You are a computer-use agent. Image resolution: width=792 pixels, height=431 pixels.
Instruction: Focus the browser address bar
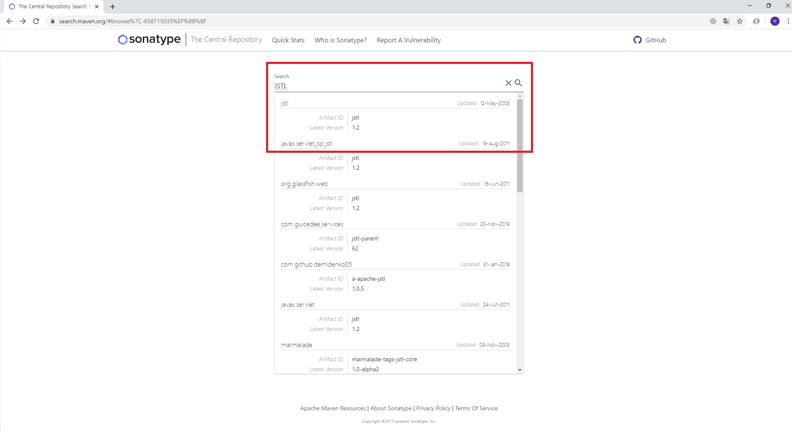coord(374,21)
